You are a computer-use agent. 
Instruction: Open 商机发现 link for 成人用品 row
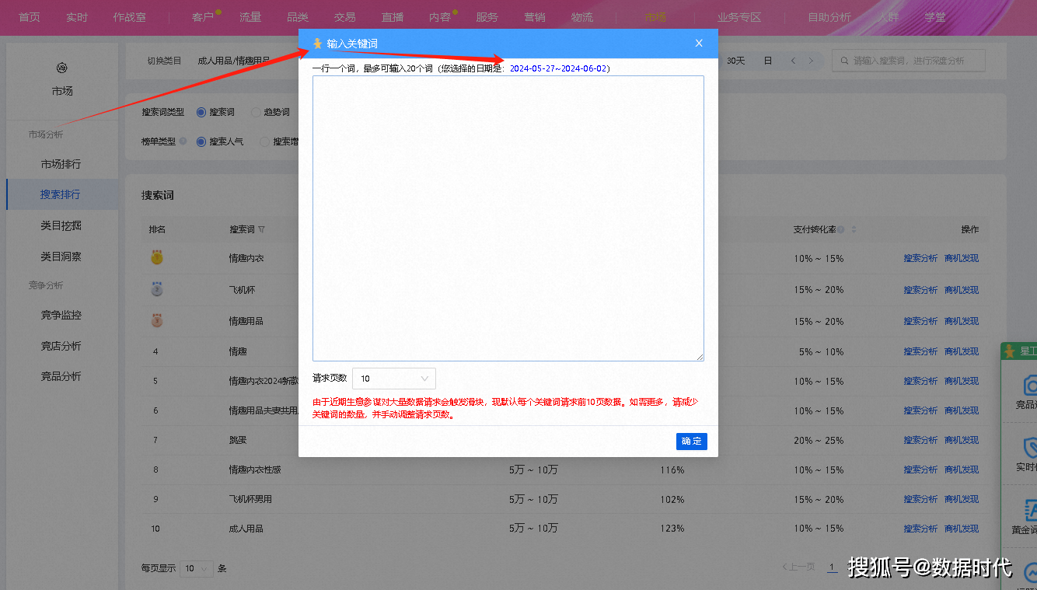(x=962, y=529)
